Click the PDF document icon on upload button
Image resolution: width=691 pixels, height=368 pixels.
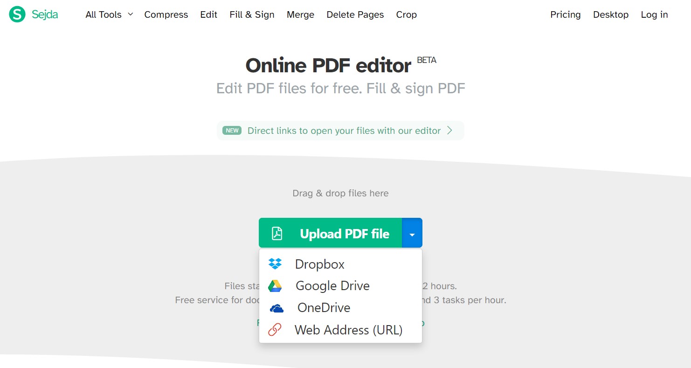(277, 233)
